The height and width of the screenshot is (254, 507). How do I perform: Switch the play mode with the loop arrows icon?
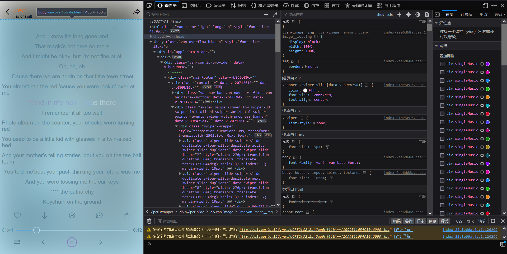[x=17, y=242]
